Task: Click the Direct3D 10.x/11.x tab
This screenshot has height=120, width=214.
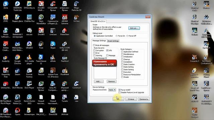Action: pos(98,21)
